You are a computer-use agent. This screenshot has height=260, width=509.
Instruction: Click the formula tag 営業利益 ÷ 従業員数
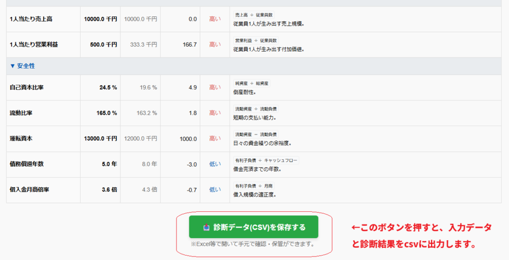(x=256, y=41)
